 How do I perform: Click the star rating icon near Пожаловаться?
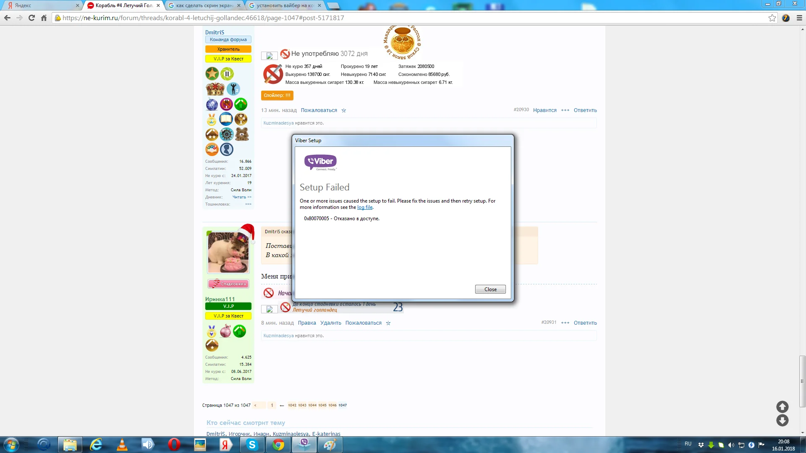coord(344,110)
